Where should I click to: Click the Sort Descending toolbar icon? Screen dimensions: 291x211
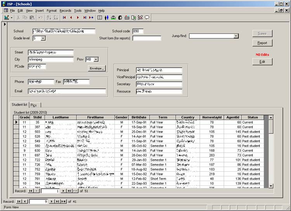tap(55, 17)
